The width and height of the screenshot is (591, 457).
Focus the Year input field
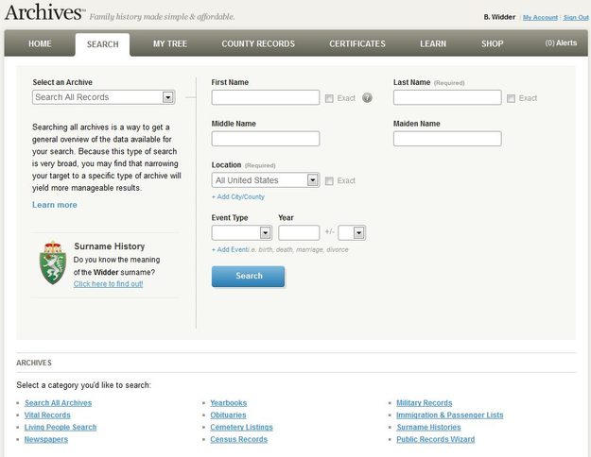pyautogui.click(x=299, y=232)
